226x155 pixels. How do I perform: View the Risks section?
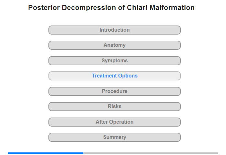[114, 107]
